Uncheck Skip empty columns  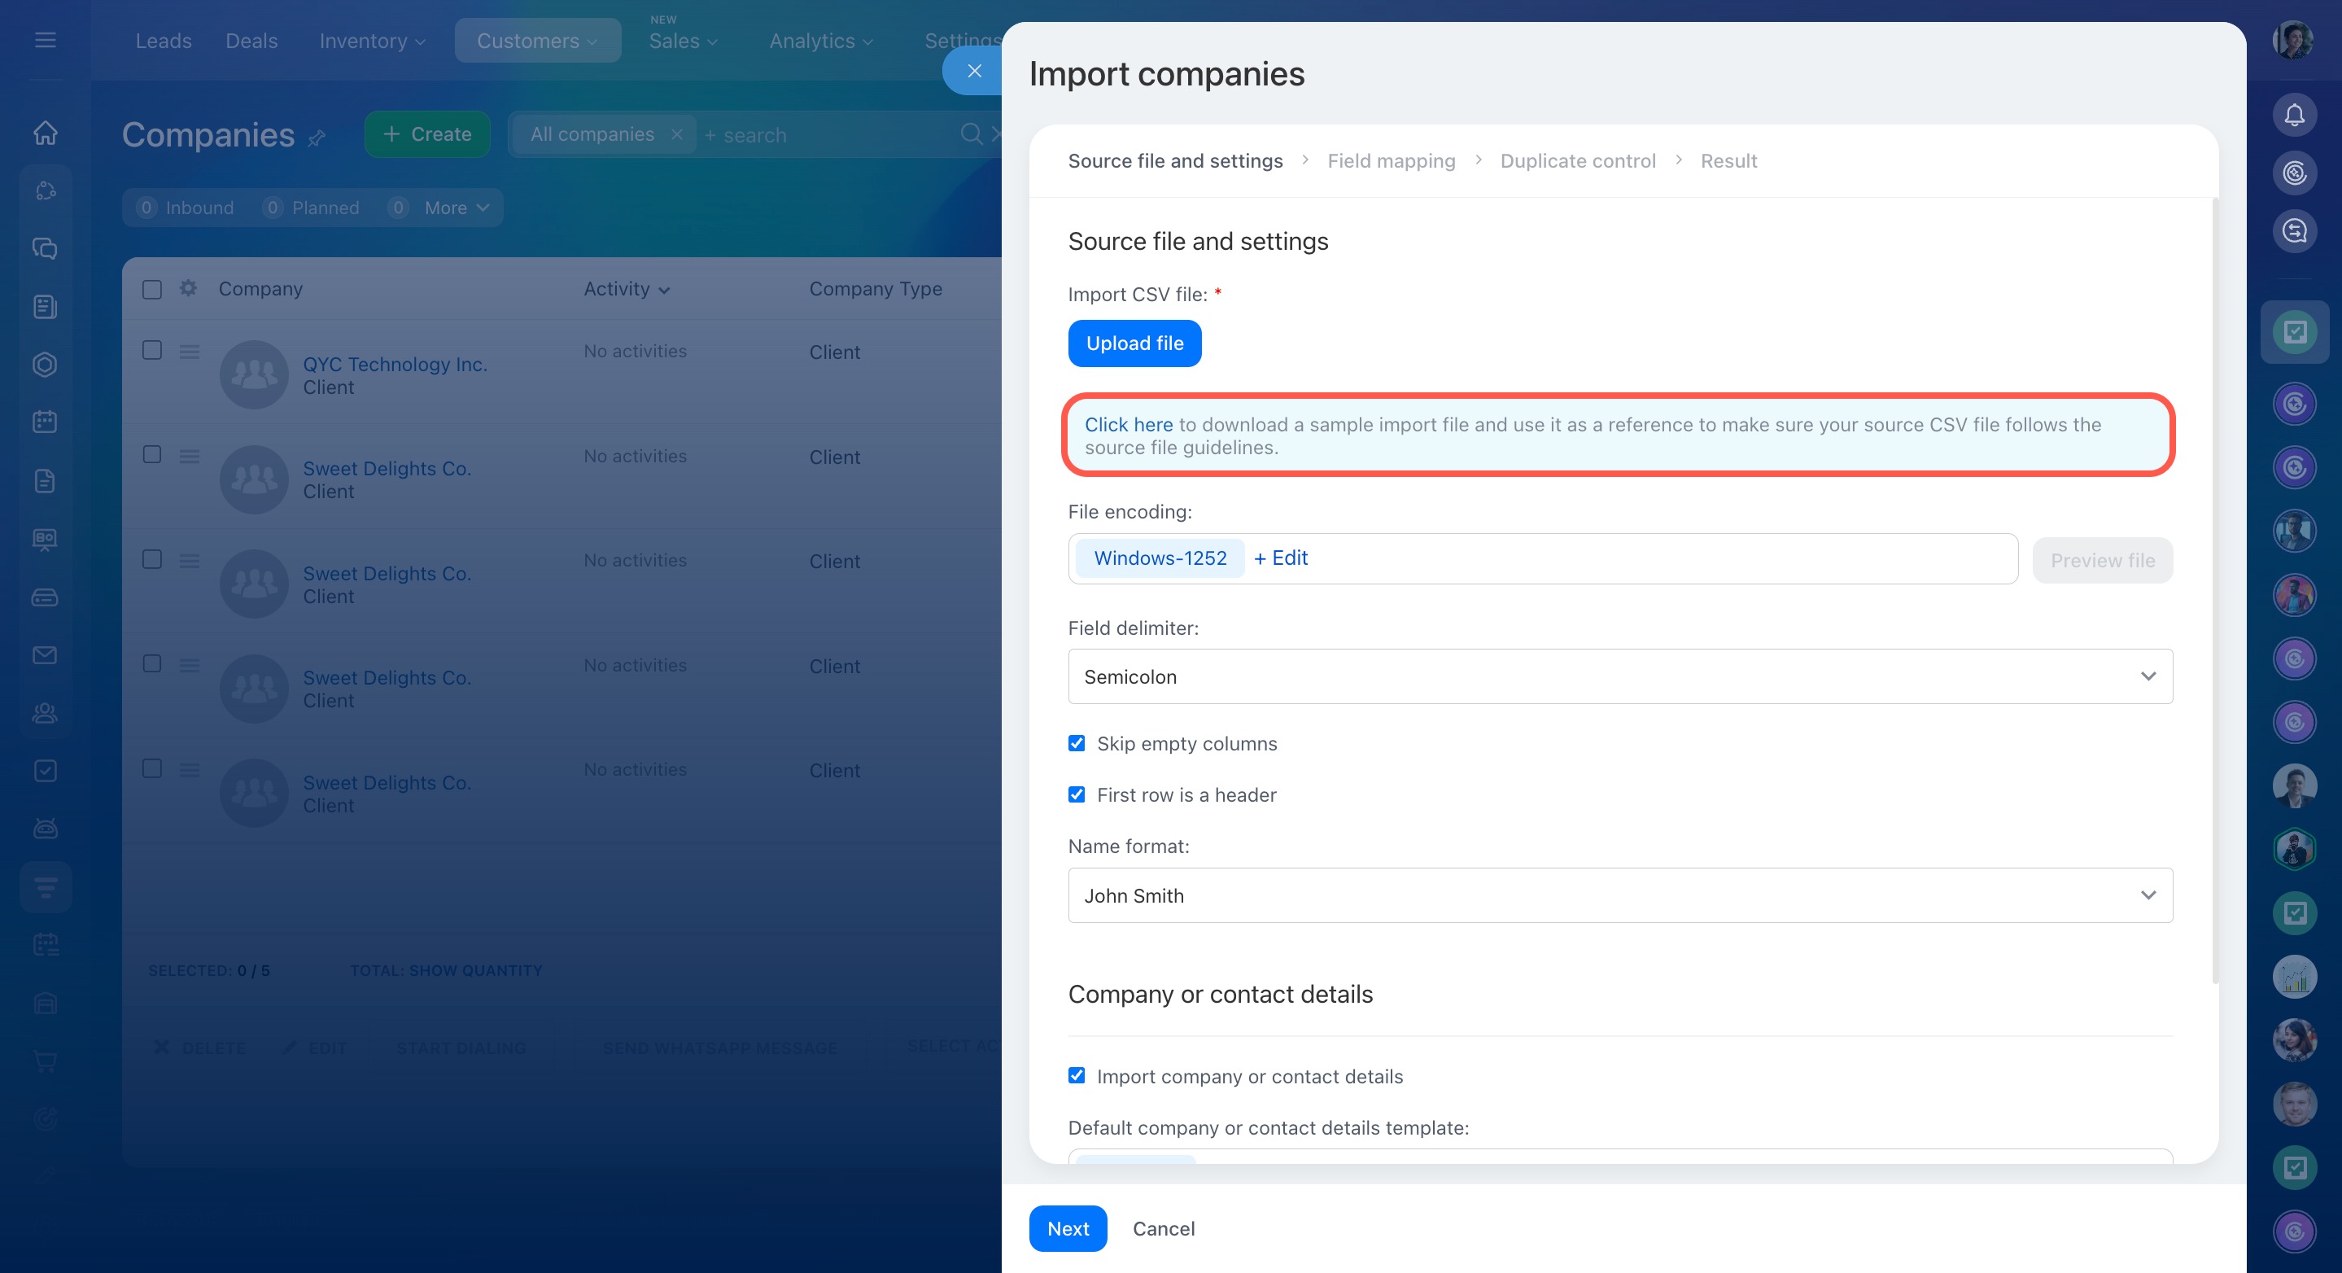click(1077, 743)
